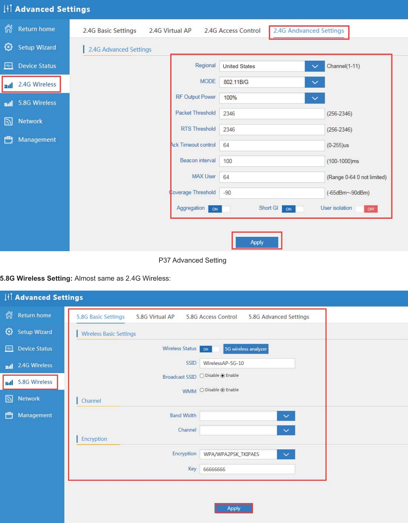The height and width of the screenshot is (523, 408).
Task: Click the 5.8G Wireless signal icon in top panel
Action: coord(8,103)
